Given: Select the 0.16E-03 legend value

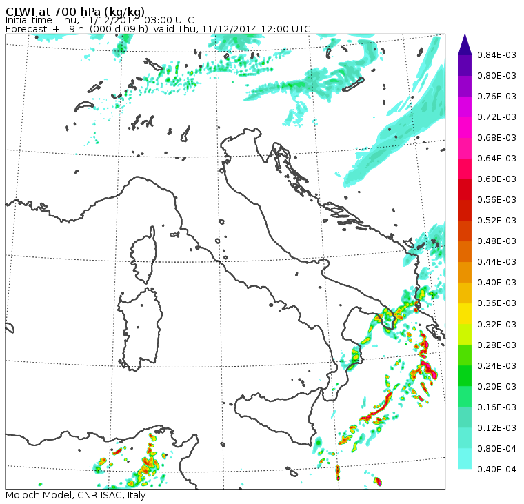Looking at the screenshot, I should [496, 407].
